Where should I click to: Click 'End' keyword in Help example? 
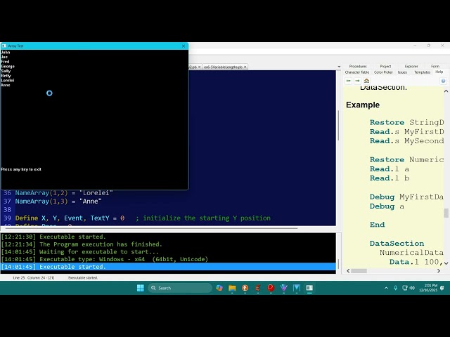coord(377,225)
